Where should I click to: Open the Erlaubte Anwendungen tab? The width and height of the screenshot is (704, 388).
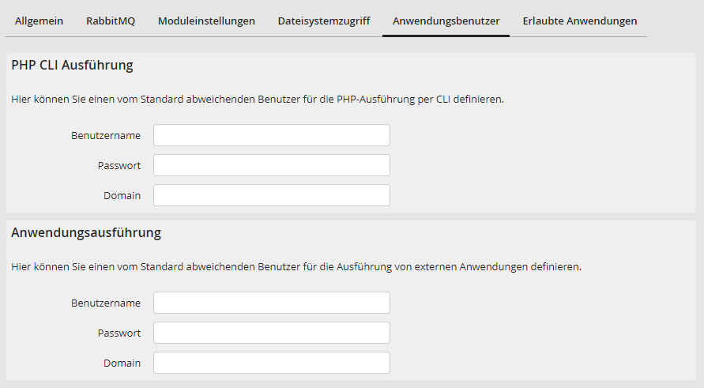579,21
